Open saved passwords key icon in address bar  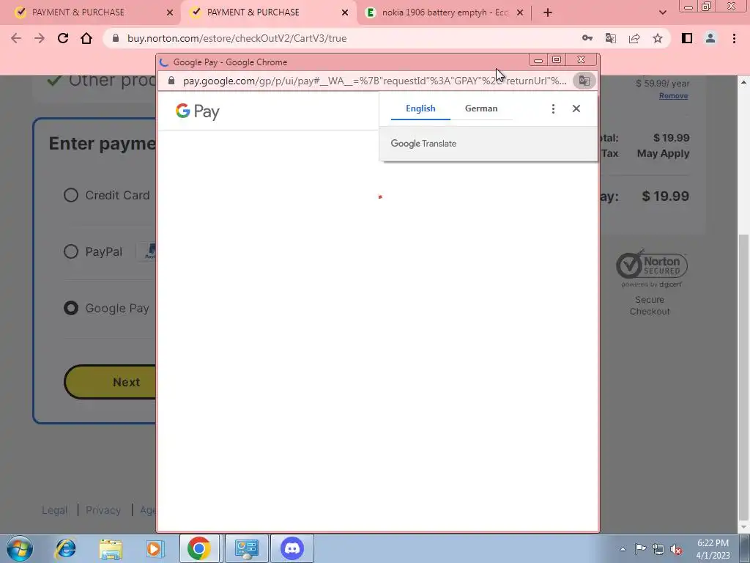point(587,38)
